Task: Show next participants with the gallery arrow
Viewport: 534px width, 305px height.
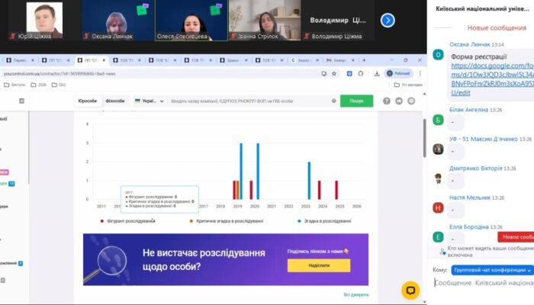Action: pos(388,21)
